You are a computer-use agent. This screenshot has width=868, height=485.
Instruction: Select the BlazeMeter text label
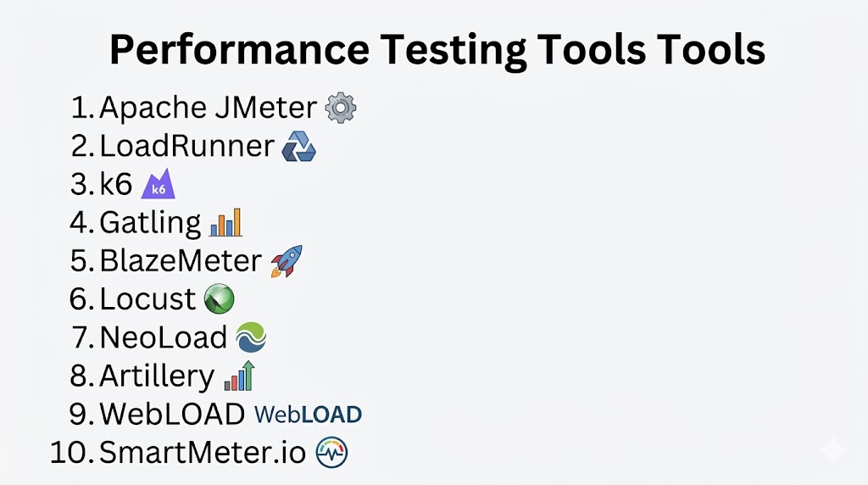click(x=181, y=261)
